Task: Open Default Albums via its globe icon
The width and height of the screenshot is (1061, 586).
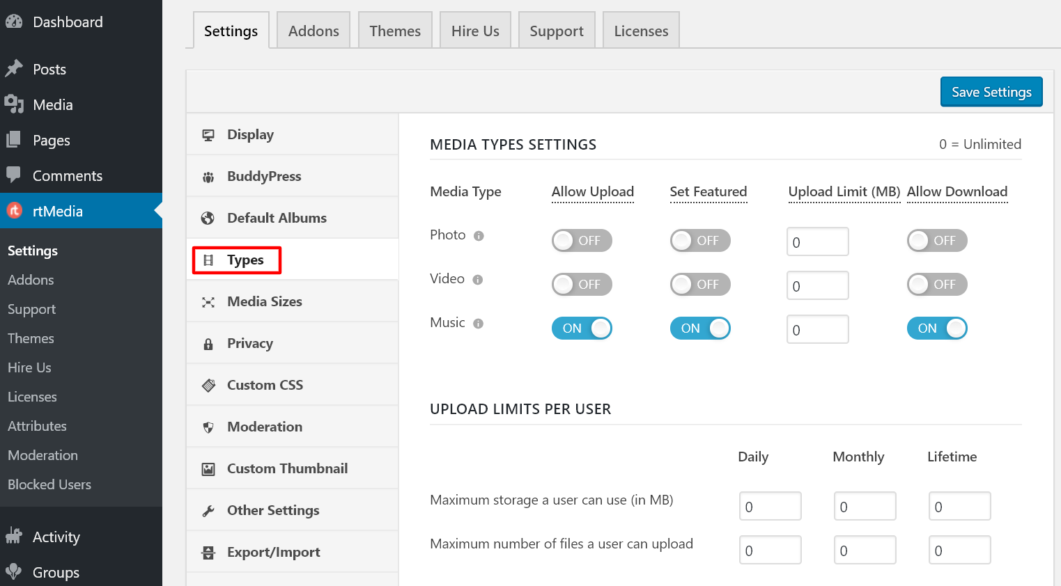Action: tap(208, 217)
